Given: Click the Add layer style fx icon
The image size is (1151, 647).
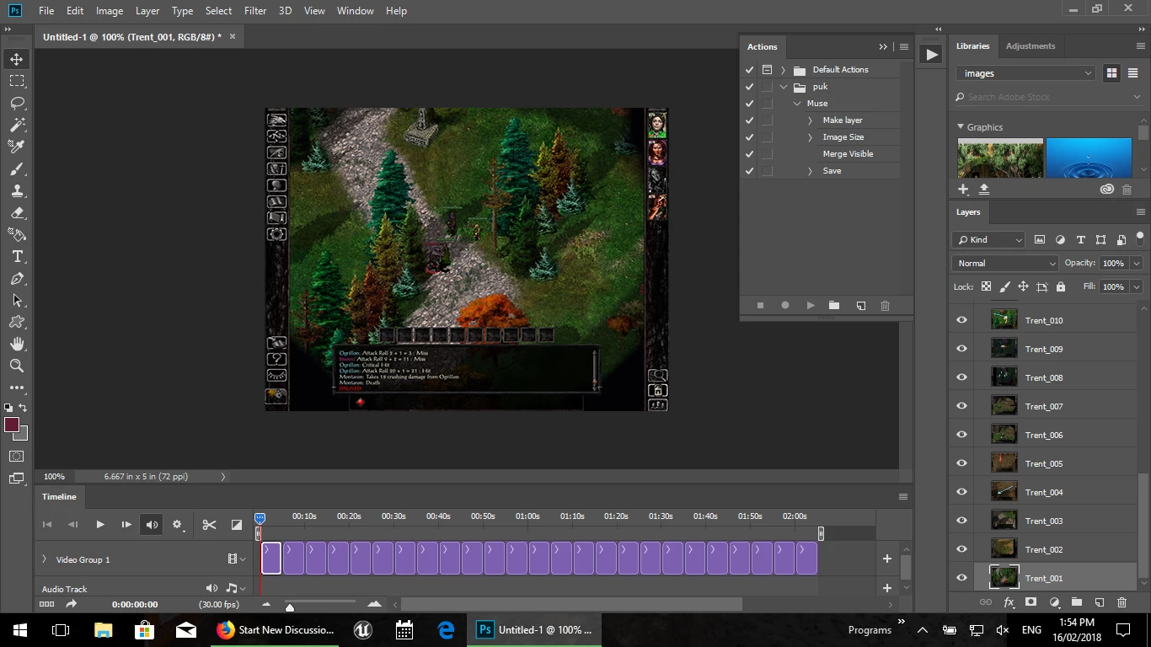Looking at the screenshot, I should pyautogui.click(x=1009, y=602).
